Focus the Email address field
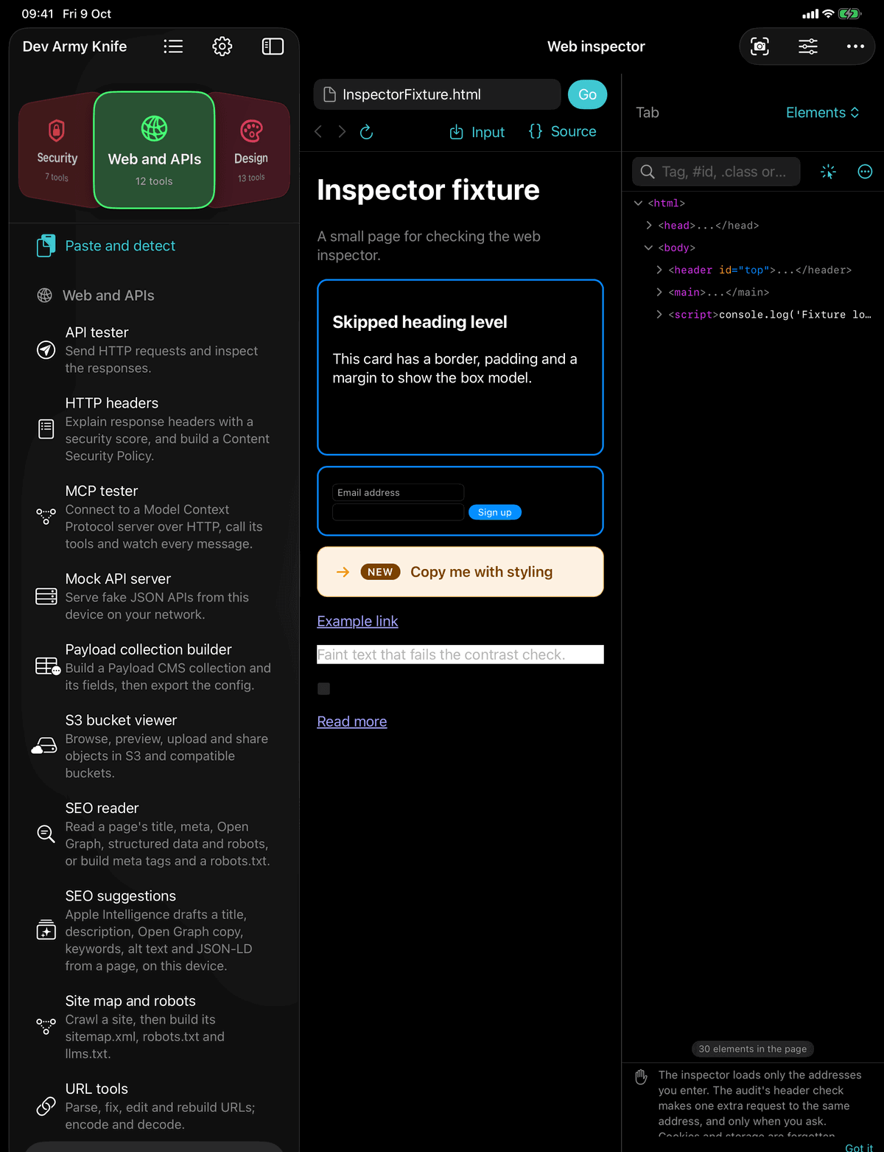 click(x=398, y=492)
